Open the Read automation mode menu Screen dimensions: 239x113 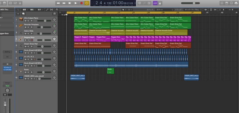tap(7, 86)
